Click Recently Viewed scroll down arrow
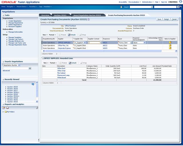Viewport: 183px width, 146px height. coord(37,102)
